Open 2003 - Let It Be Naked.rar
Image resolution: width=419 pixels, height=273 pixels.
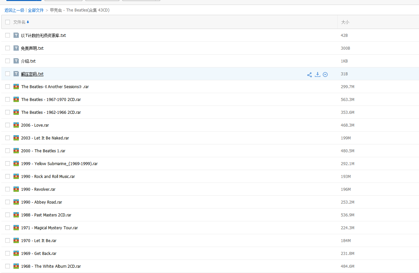pos(45,138)
